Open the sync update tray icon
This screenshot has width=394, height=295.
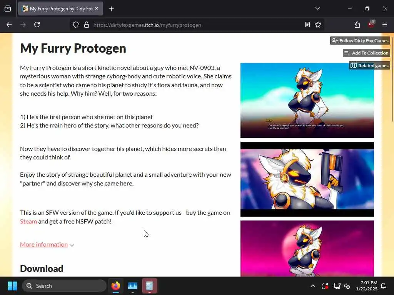click(x=325, y=286)
